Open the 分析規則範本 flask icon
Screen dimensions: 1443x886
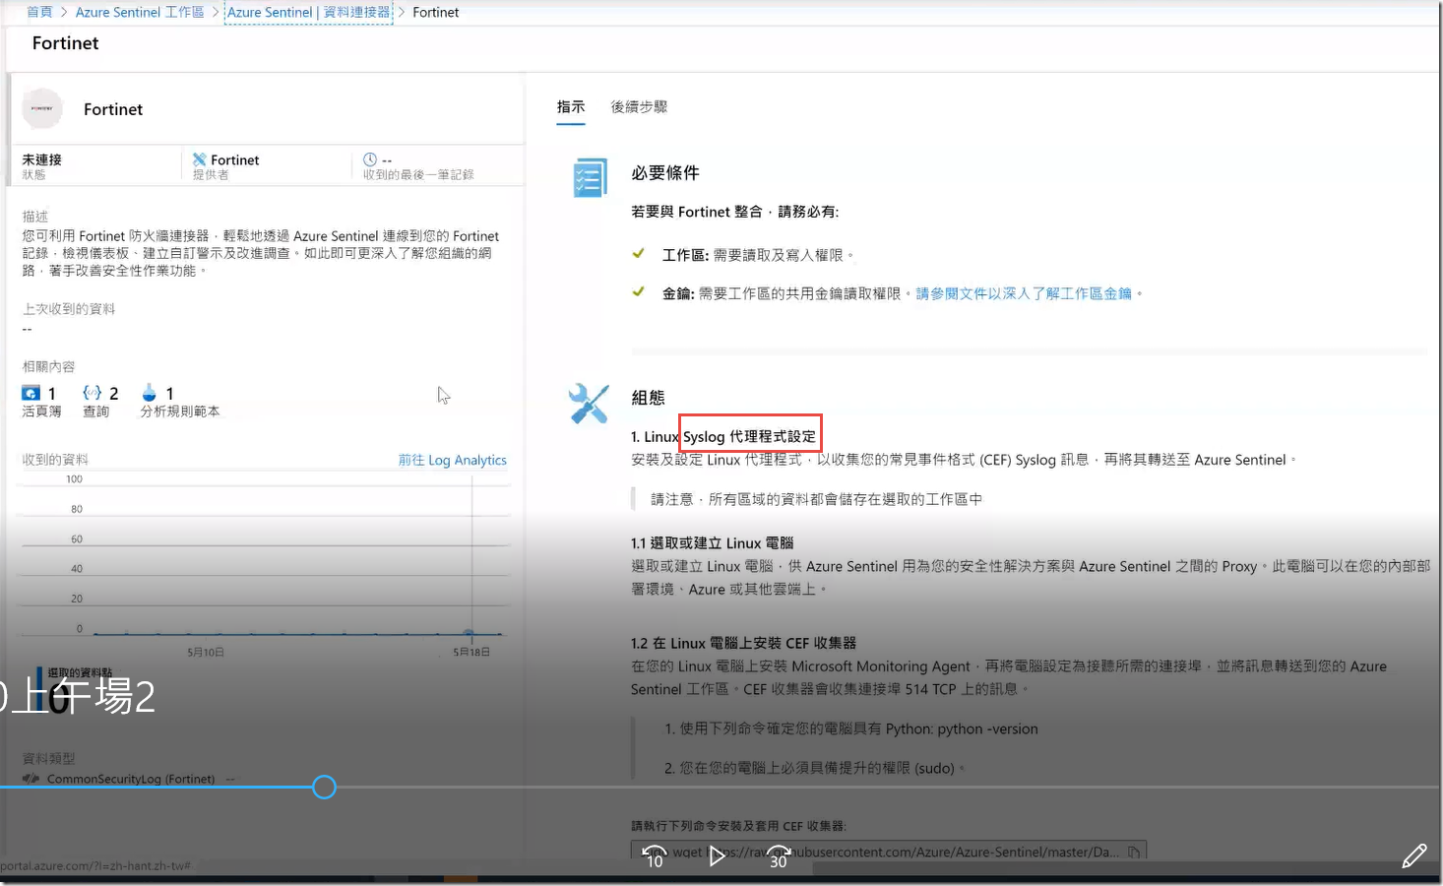point(150,393)
